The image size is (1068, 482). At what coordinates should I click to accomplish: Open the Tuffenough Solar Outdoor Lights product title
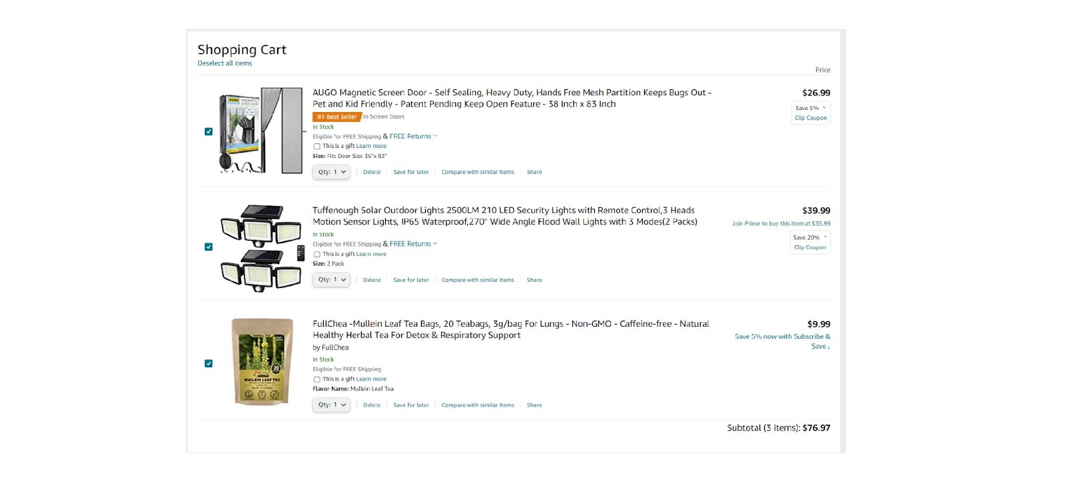(x=505, y=216)
